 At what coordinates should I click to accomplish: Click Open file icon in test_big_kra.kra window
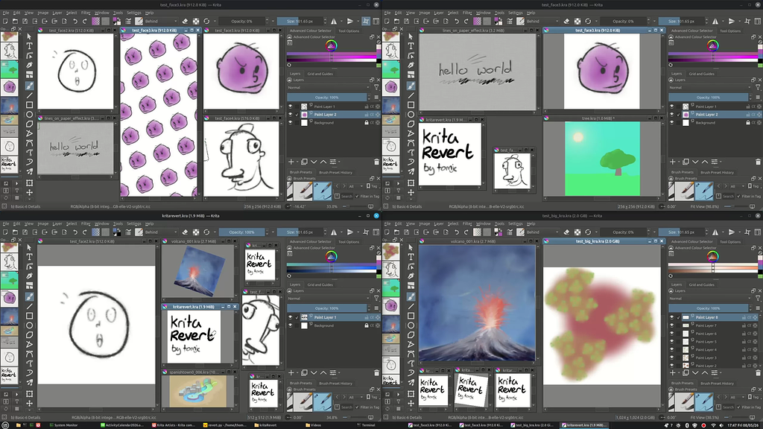tap(396, 232)
